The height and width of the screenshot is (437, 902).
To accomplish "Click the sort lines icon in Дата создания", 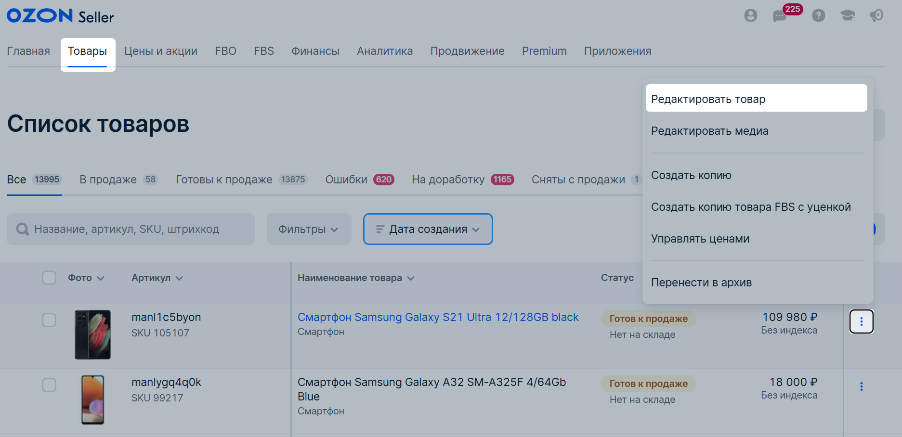I will click(380, 229).
